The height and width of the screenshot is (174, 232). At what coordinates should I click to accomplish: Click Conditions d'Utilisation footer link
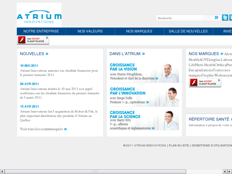point(212,146)
